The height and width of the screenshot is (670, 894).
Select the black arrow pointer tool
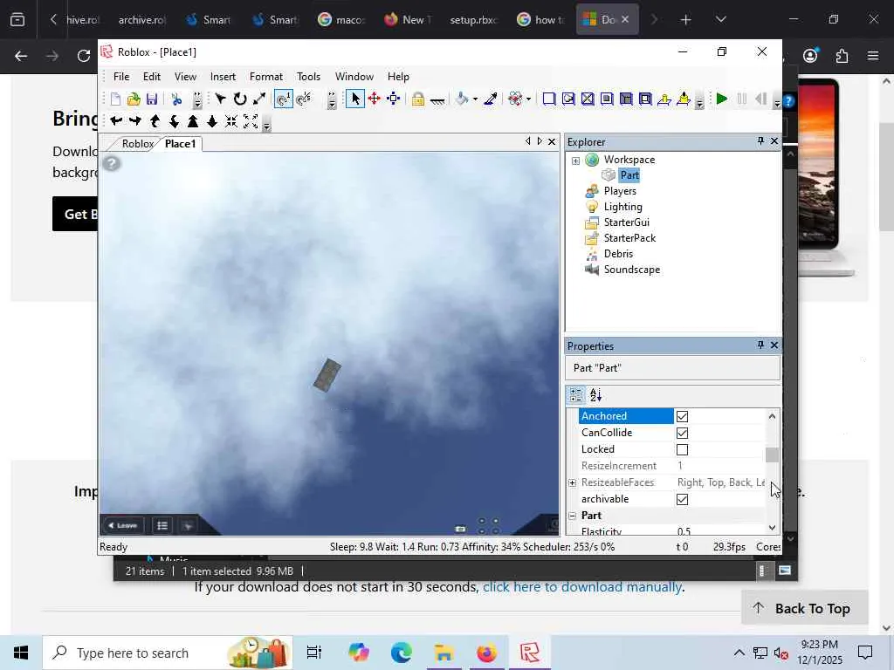tap(221, 99)
